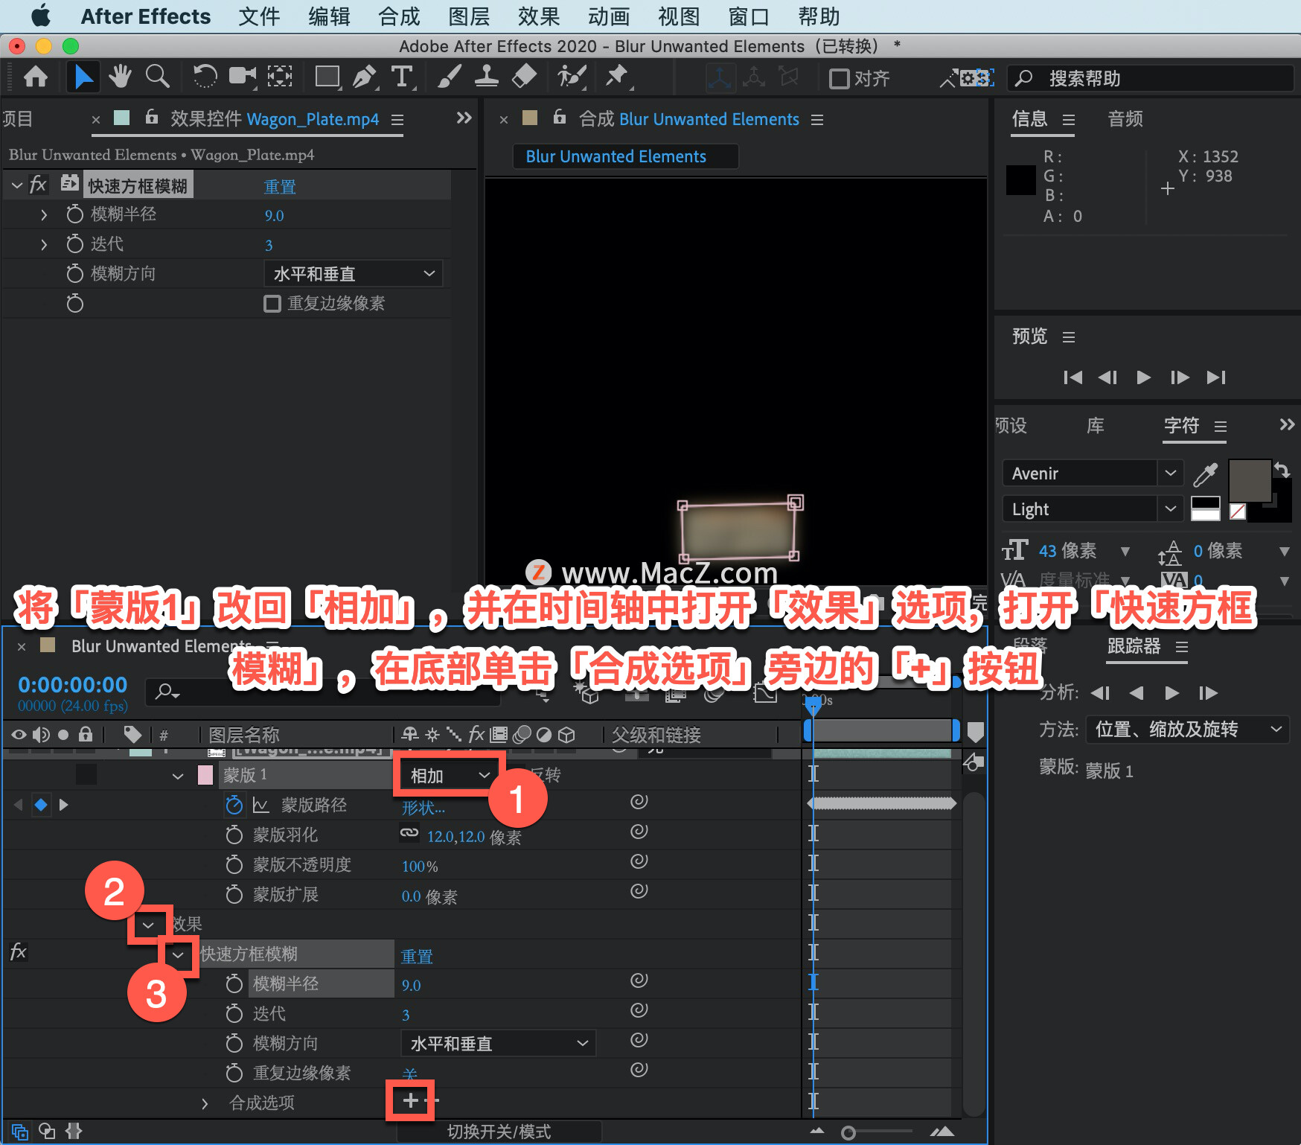Collapse the 效果 group in timeline
The height and width of the screenshot is (1145, 1301).
[x=149, y=925]
